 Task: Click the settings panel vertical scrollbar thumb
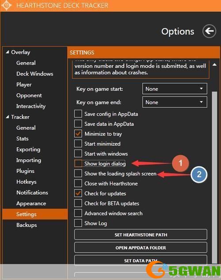point(214,177)
